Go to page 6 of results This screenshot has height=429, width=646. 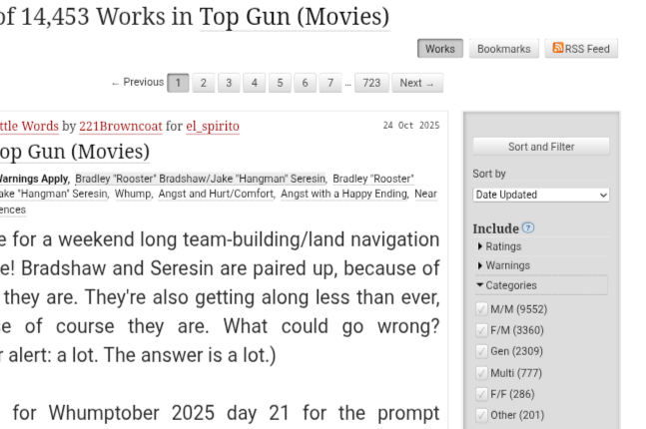[305, 83]
